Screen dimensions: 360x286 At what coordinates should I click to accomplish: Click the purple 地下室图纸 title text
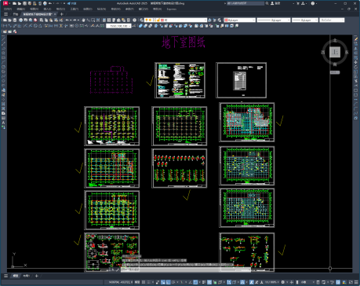(184, 42)
